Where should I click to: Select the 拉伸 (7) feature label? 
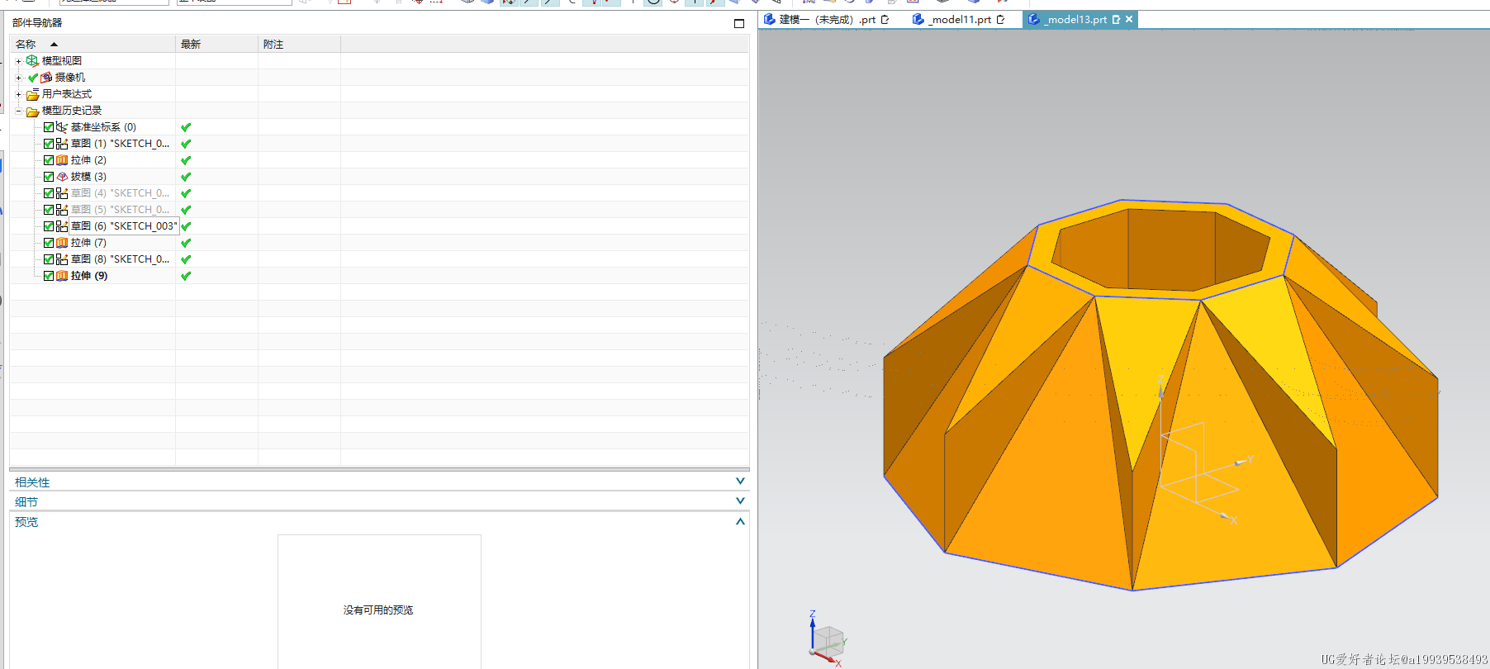(88, 243)
